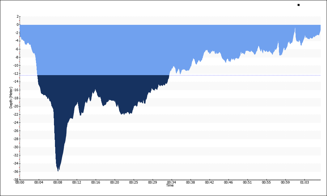The image size is (327, 196).
Task: Click the 'Depth (Meter)' axis title
Action: [x=11, y=97]
